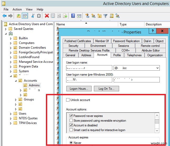Click the Refresh toolbar icon
The height and width of the screenshot is (146, 170).
pyautogui.click(x=59, y=16)
